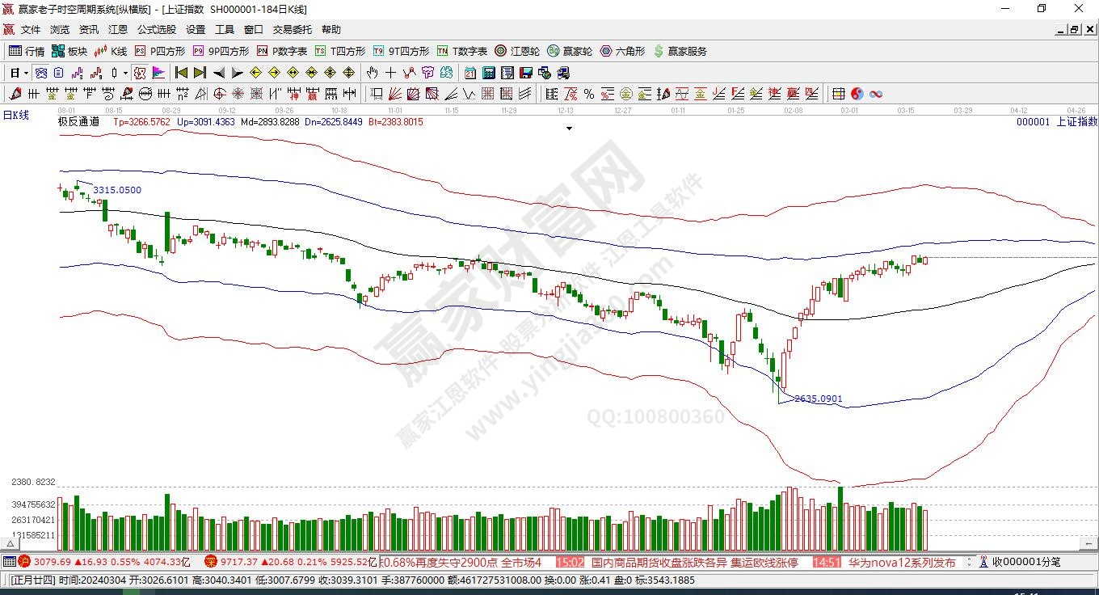This screenshot has height=595, width=1099.
Task: Open the candlestick style dropdown arrow
Action: [x=125, y=73]
